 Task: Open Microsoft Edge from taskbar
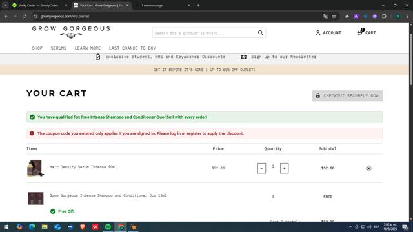(32, 227)
